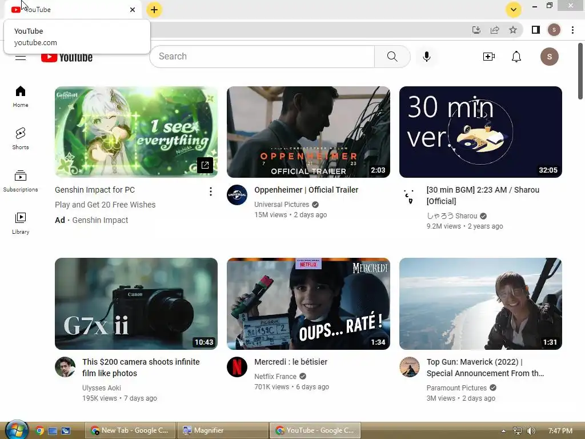Screen dimensions: 585x439
Task: Open the Chrome three-dot menu
Action: 572,30
